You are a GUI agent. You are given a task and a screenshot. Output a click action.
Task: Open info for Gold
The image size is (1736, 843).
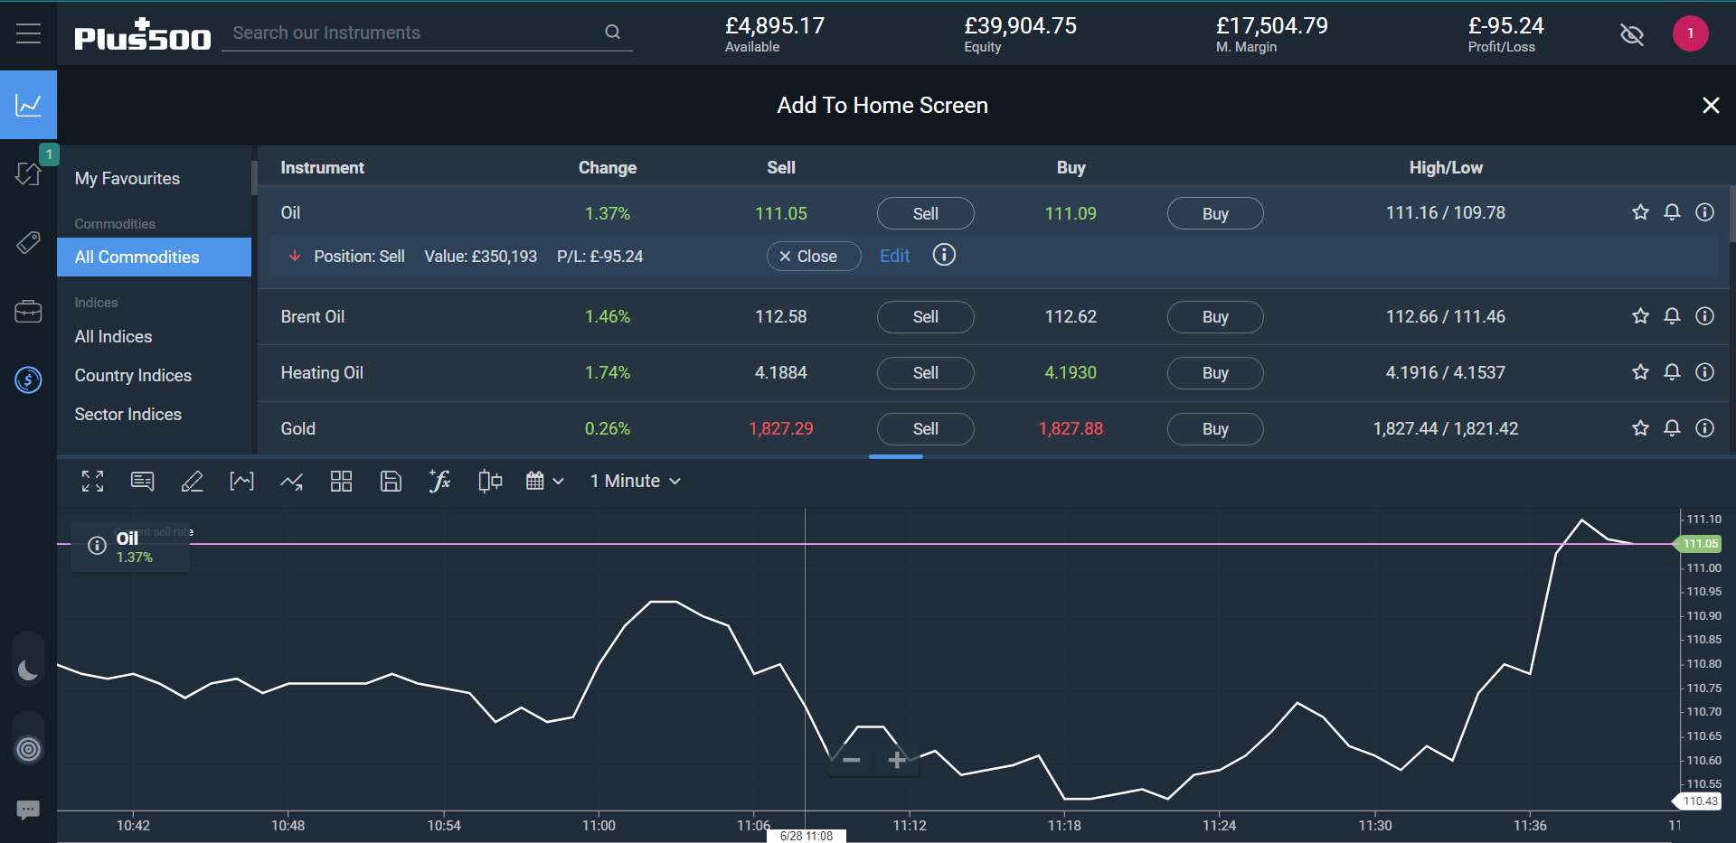click(1704, 428)
